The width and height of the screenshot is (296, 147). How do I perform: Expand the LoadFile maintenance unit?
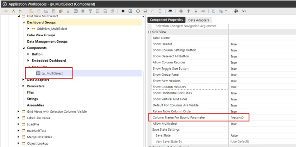(18, 124)
